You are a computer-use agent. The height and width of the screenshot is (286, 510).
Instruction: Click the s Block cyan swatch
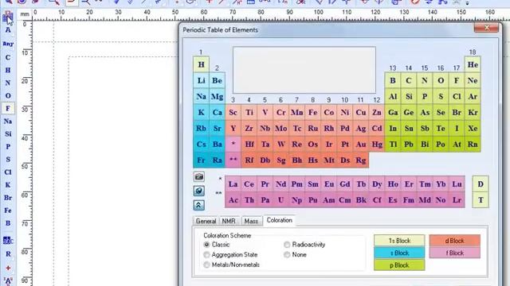coord(399,253)
